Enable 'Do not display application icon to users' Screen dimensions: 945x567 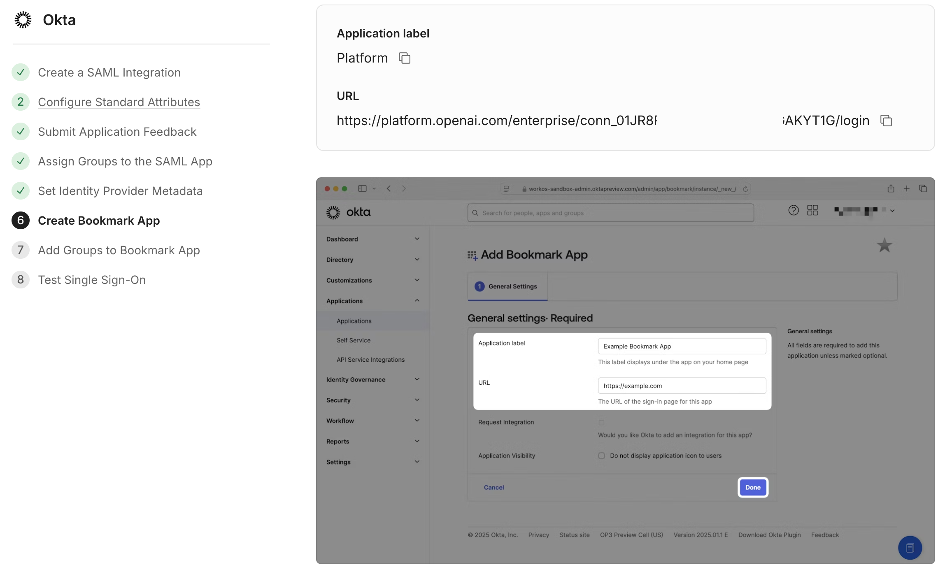tap(601, 455)
